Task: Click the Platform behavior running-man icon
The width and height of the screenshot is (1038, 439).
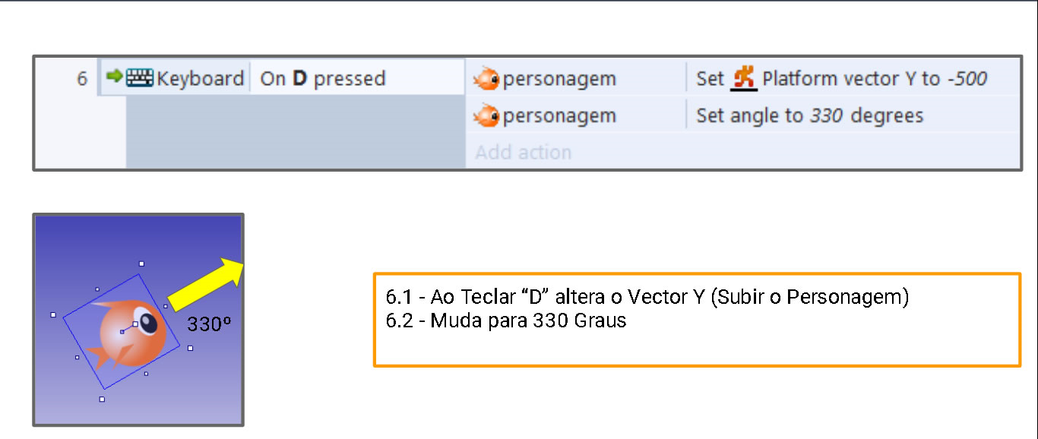Action: pos(745,78)
